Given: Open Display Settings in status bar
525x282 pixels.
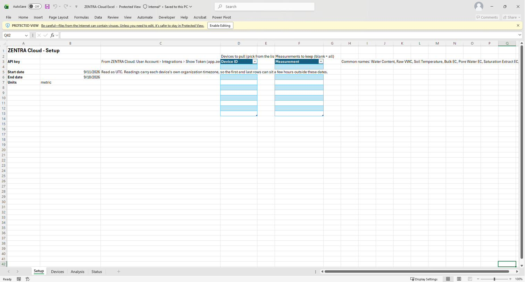Looking at the screenshot, I should tap(424, 279).
